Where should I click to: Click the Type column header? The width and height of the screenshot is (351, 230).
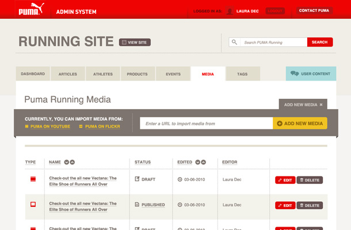[30, 162]
